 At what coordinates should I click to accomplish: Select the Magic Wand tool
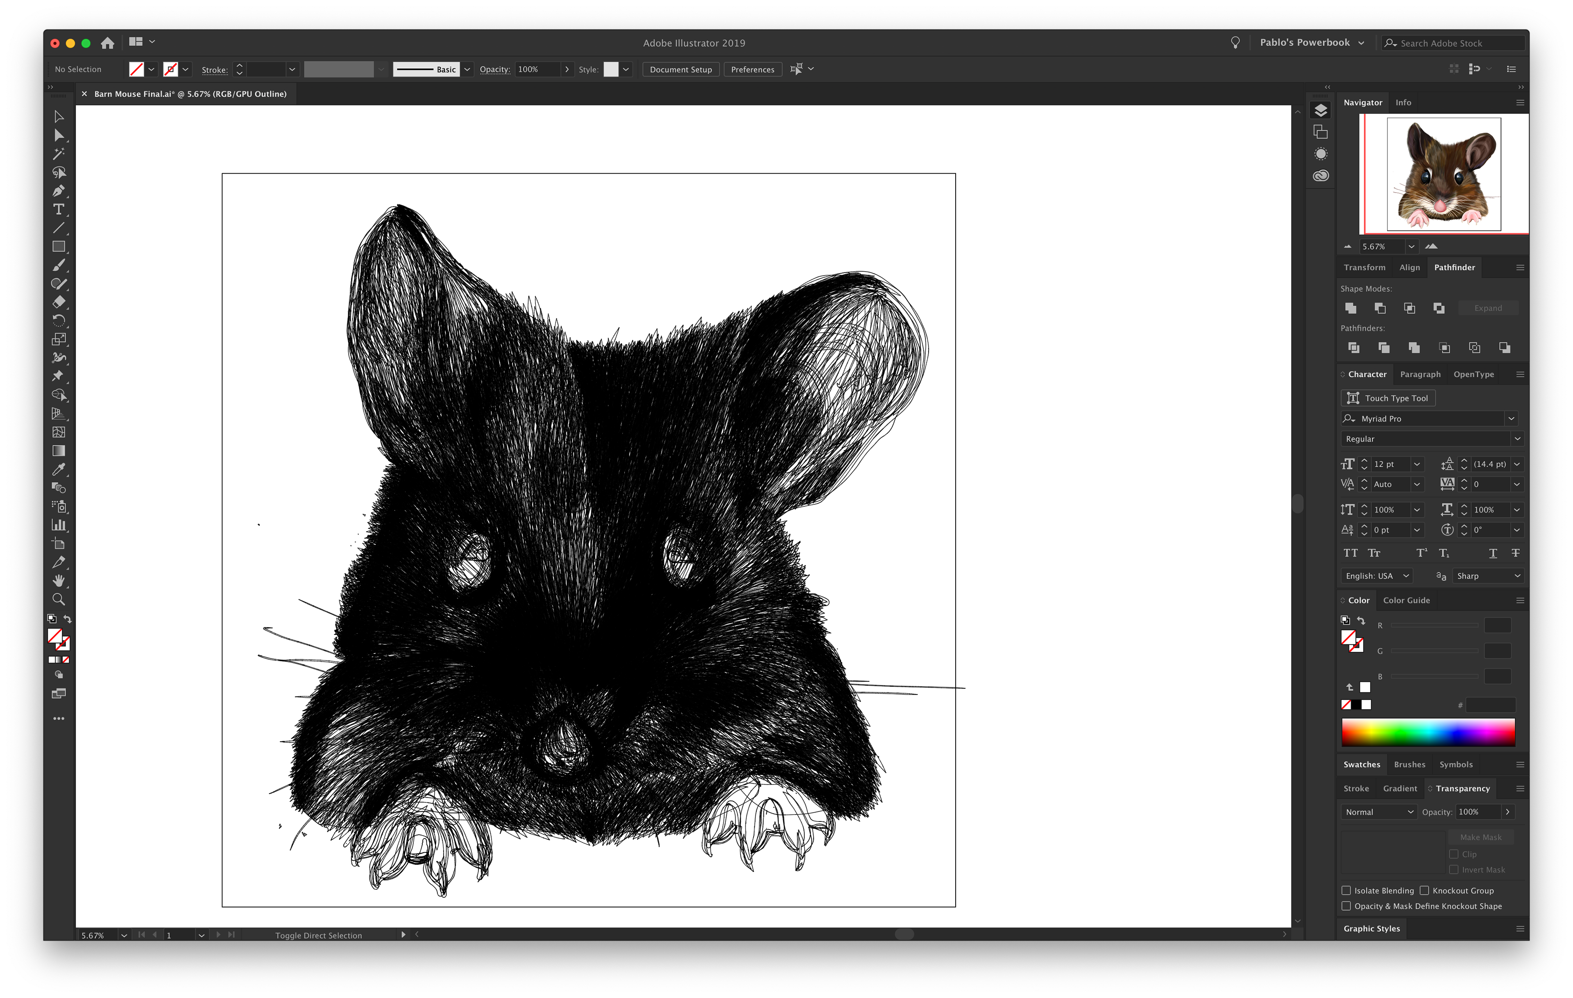tap(58, 154)
